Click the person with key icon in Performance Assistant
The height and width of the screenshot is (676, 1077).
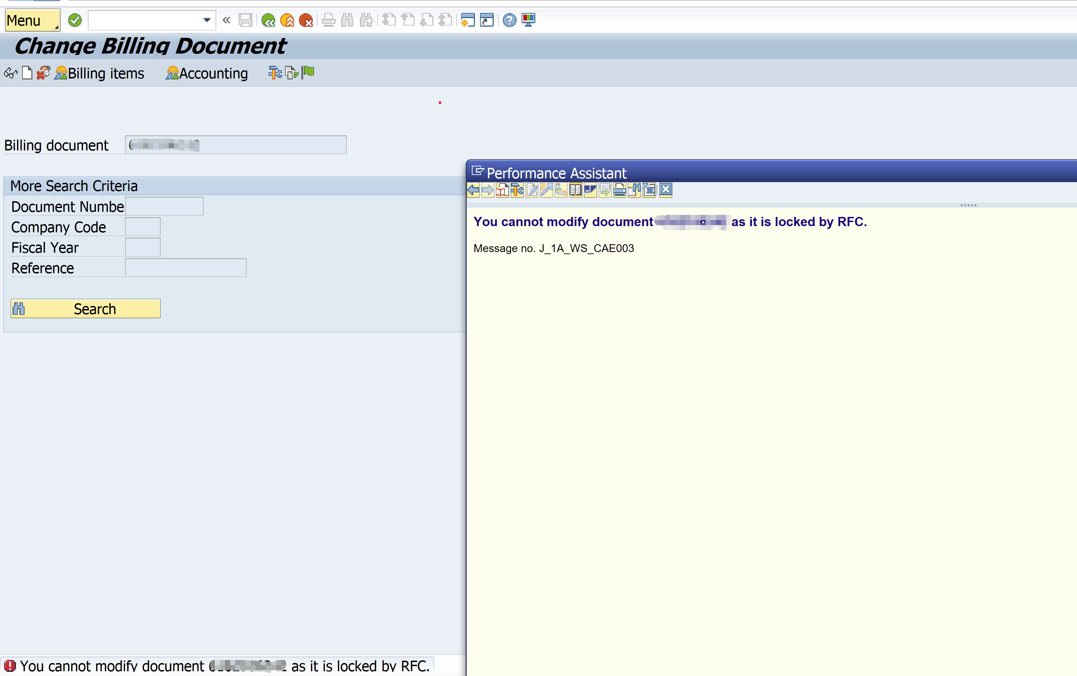[x=561, y=190]
